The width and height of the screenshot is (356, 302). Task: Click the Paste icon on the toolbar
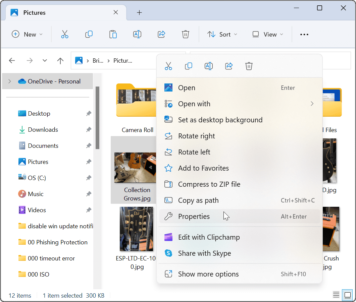[x=113, y=34]
